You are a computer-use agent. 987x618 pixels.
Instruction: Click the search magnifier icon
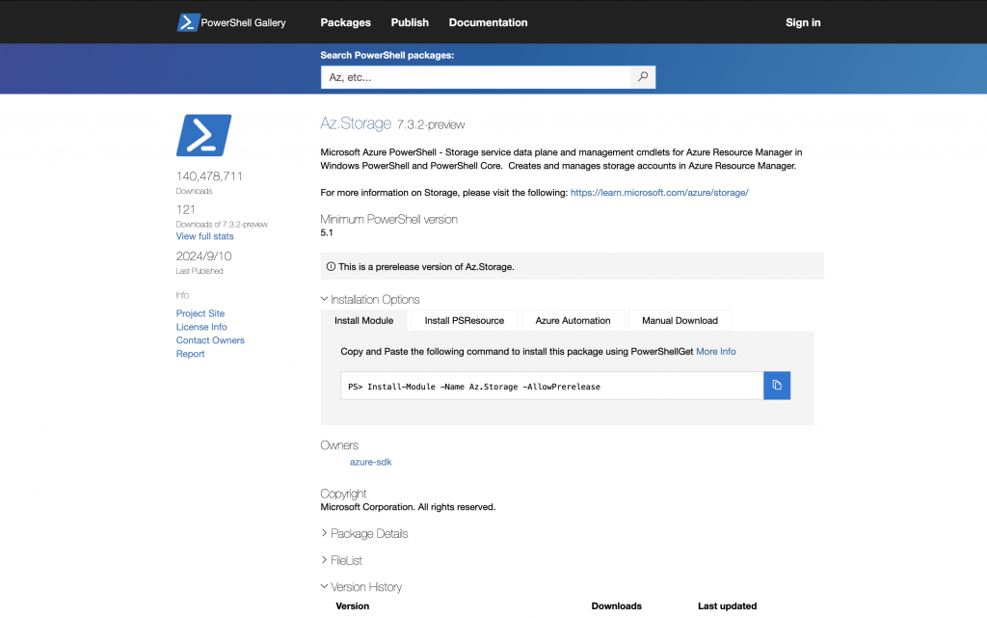(x=643, y=77)
